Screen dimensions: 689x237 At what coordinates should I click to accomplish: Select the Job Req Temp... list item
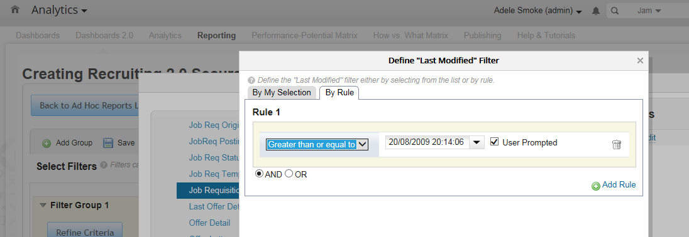pos(214,174)
